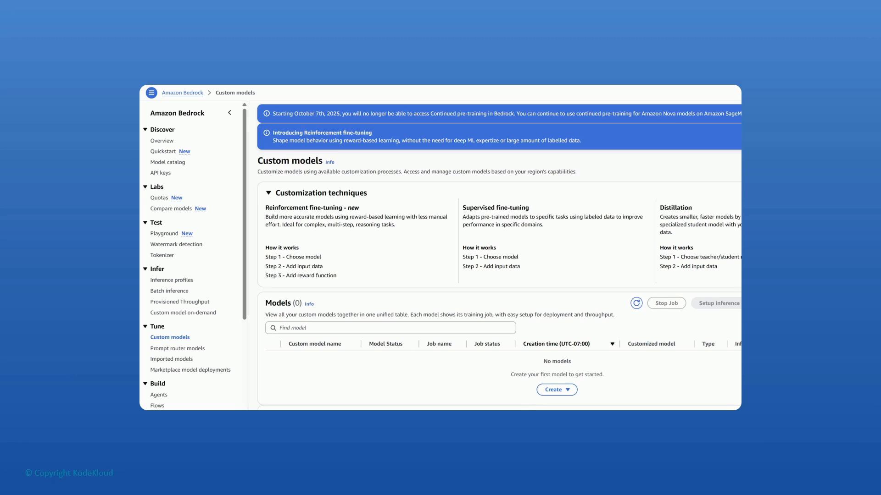Image resolution: width=881 pixels, height=495 pixels.
Task: Open Compare models
Action: tap(171, 209)
